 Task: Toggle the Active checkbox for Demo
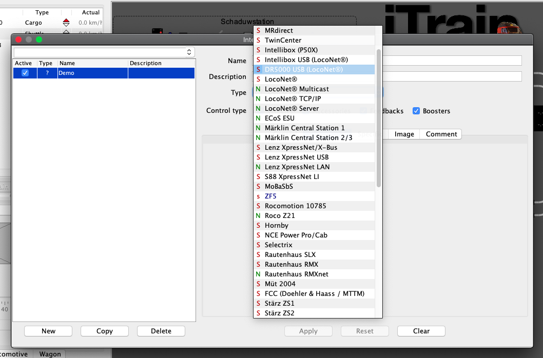25,73
